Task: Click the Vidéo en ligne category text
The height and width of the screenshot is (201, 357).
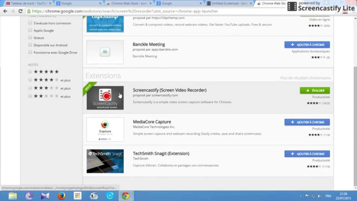Action: pos(319,20)
